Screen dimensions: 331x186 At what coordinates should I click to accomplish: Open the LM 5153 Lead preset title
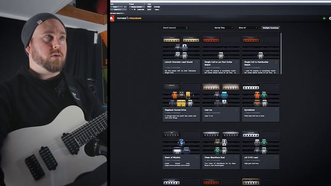click(251, 158)
